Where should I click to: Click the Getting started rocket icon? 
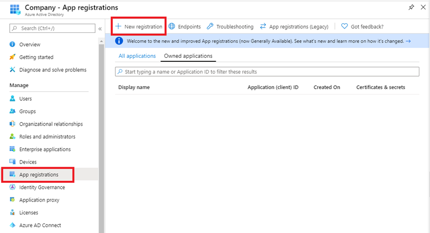12,57
